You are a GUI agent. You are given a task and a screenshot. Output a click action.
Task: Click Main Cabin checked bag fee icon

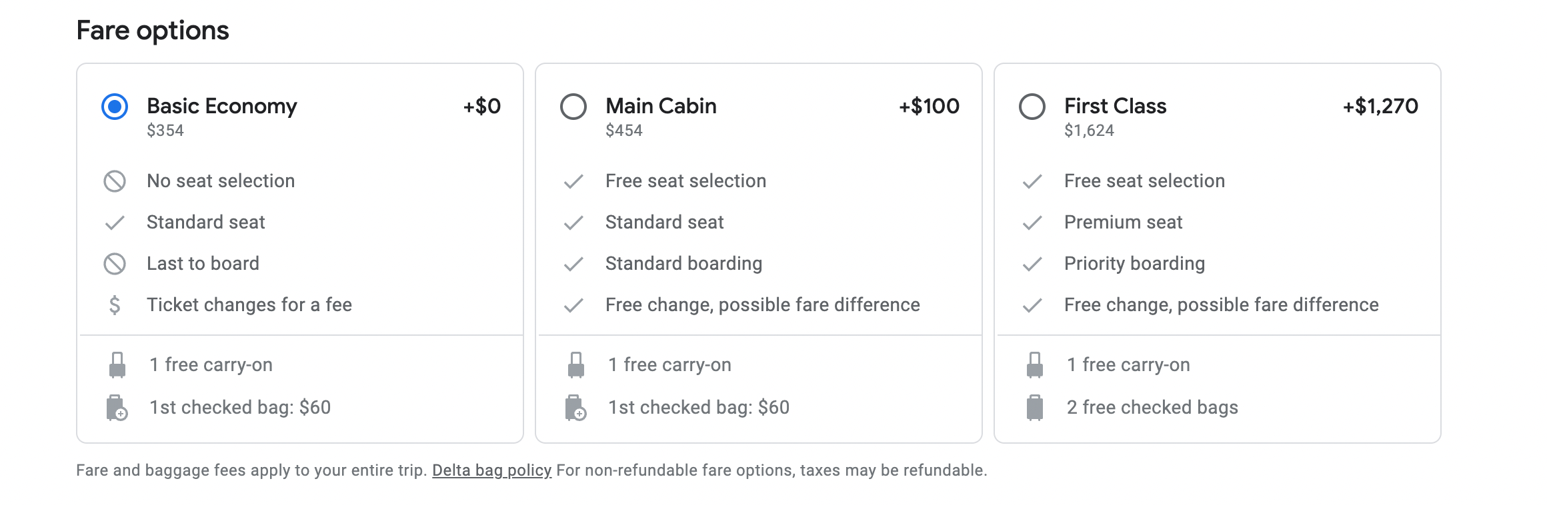pyautogui.click(x=575, y=408)
